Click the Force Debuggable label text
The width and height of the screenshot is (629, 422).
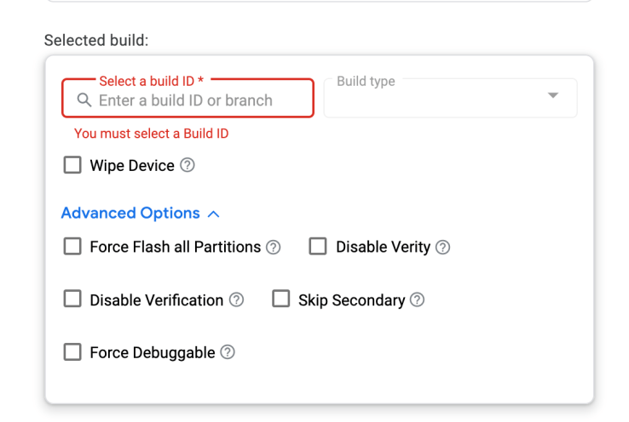(152, 352)
